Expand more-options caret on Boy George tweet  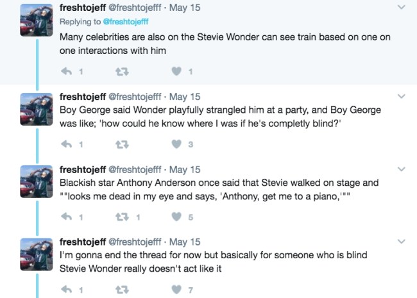[402, 97]
